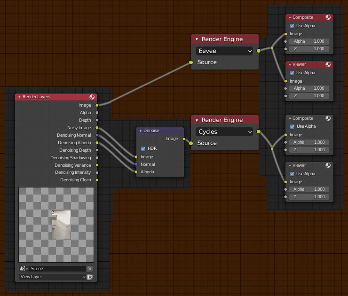Click Denoise node Albedo input socket
Screen dimensions: 348x296
[136, 172]
